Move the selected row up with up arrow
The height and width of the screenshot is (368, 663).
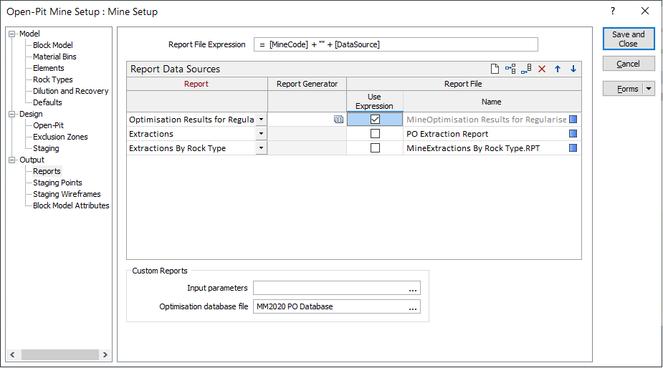coord(558,69)
